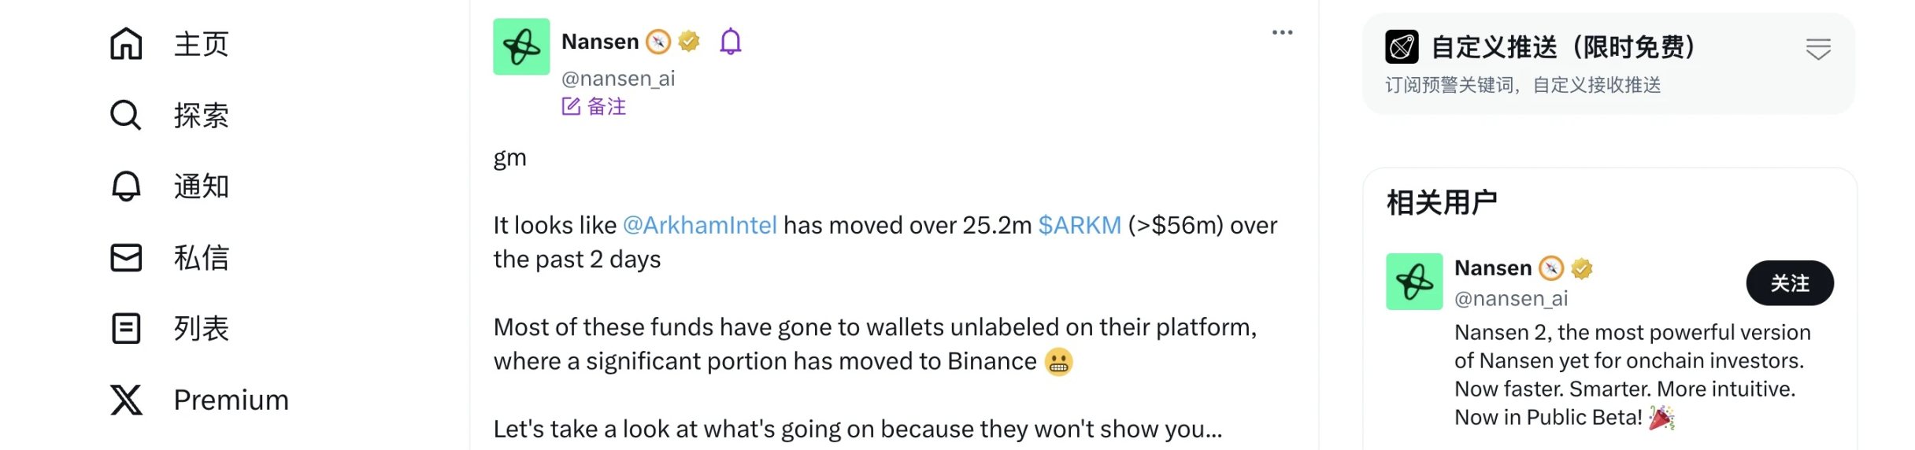
Task: Select the 主页 menu label
Action: [x=202, y=44]
